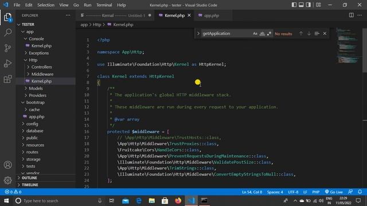Expand the TIMELINE section
This screenshot has width=367, height=206.
coord(30,185)
